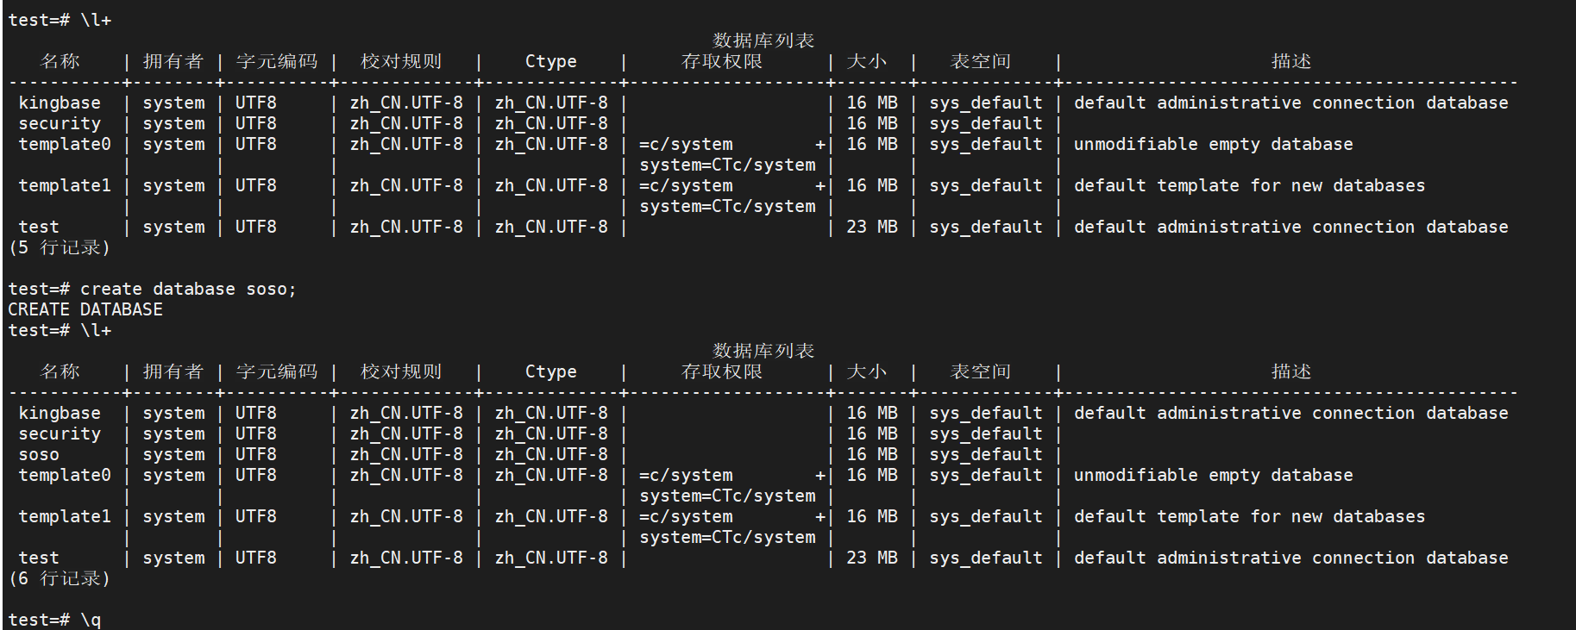This screenshot has width=1576, height=630.
Task: Click "default template for new databases" in upper table
Action: pyautogui.click(x=1249, y=186)
